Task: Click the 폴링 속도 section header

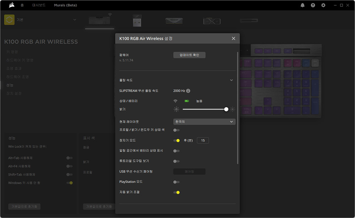Action: [x=126, y=80]
